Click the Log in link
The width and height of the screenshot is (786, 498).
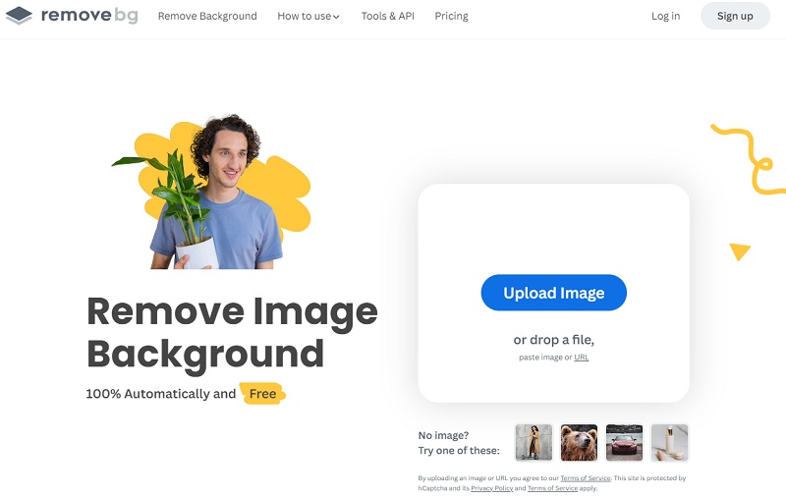pos(666,16)
